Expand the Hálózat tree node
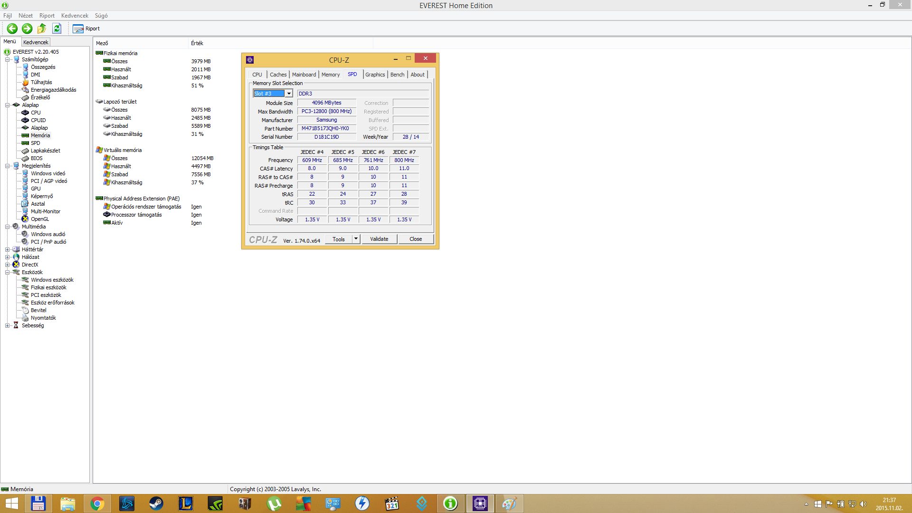This screenshot has height=513, width=912. coord(8,257)
